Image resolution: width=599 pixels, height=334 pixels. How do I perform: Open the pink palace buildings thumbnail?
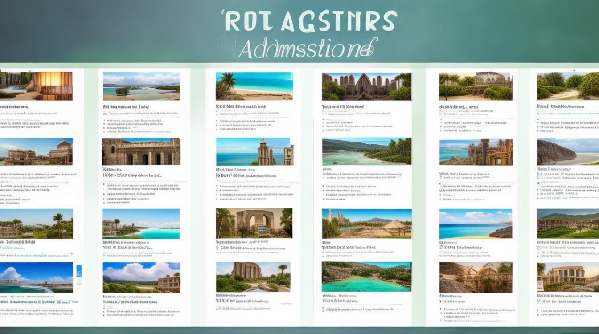[36, 152]
